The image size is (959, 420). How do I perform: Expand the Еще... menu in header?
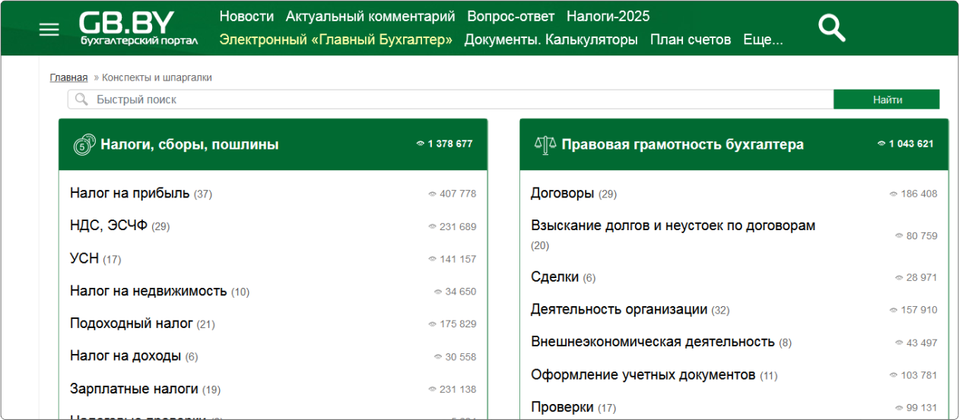[763, 39]
